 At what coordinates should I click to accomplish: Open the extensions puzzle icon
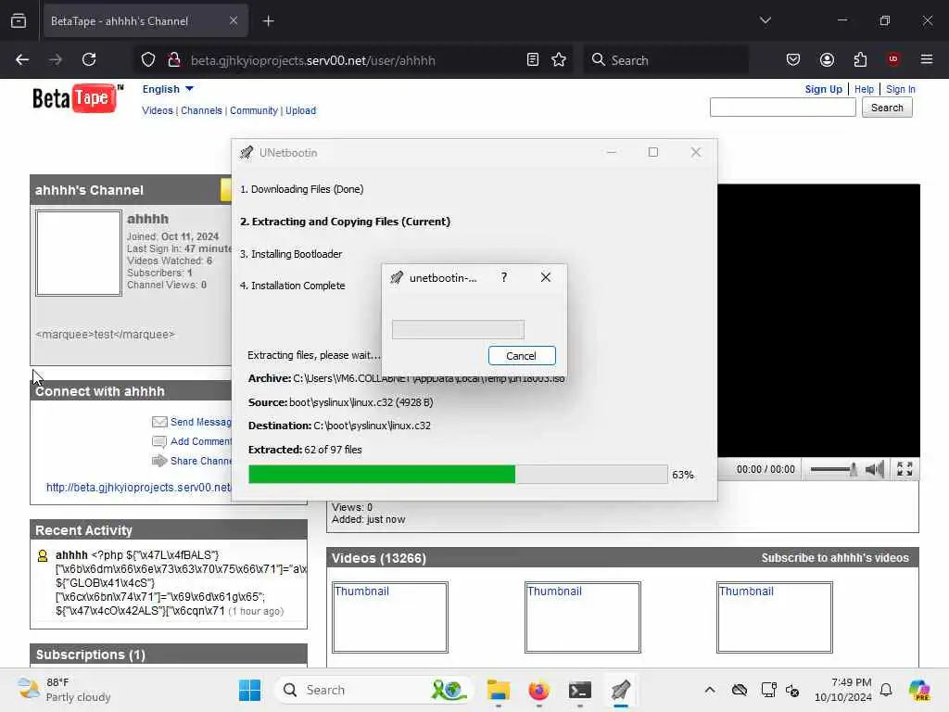860,59
